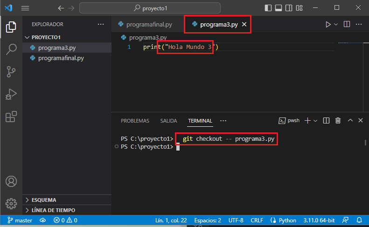Image resolution: width=369 pixels, height=227 pixels.
Task: Click the master branch in status bar
Action: [20, 220]
